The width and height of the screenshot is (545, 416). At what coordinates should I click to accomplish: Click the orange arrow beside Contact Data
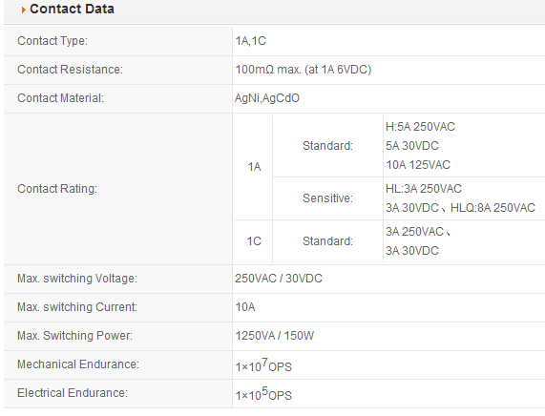(x=23, y=10)
